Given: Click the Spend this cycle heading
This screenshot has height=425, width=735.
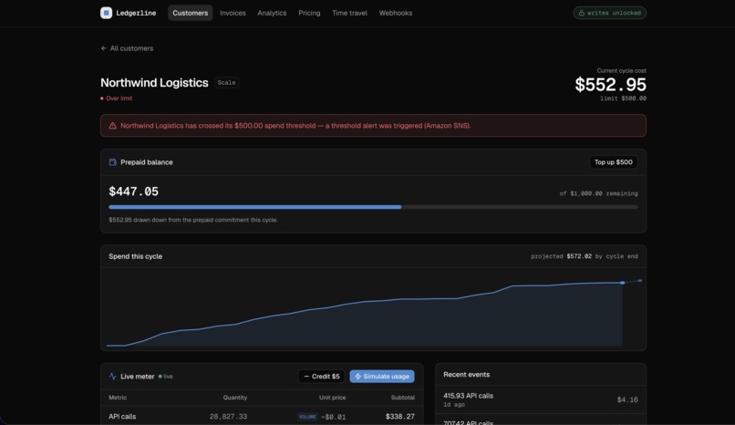Looking at the screenshot, I should 136,256.
